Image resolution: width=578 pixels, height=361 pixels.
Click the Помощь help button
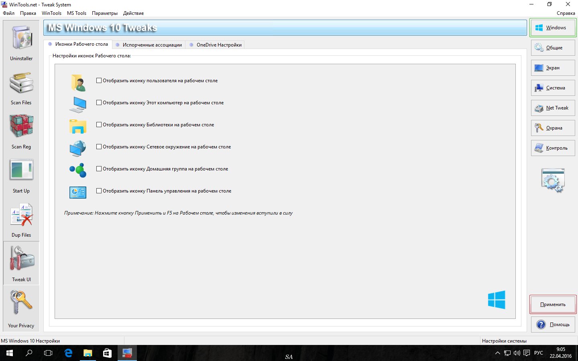pos(553,324)
